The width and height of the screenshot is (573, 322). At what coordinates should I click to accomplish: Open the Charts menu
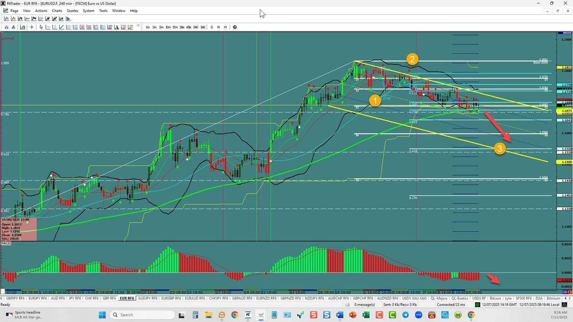(57, 11)
